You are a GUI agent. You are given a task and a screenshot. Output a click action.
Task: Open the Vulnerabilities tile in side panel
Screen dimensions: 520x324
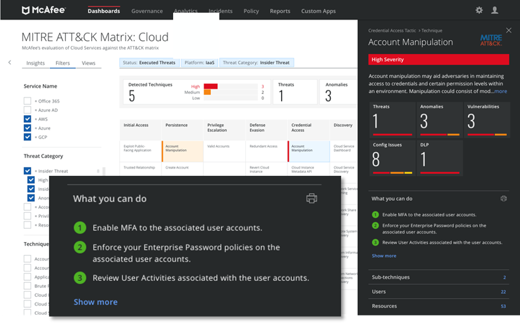[487, 120]
